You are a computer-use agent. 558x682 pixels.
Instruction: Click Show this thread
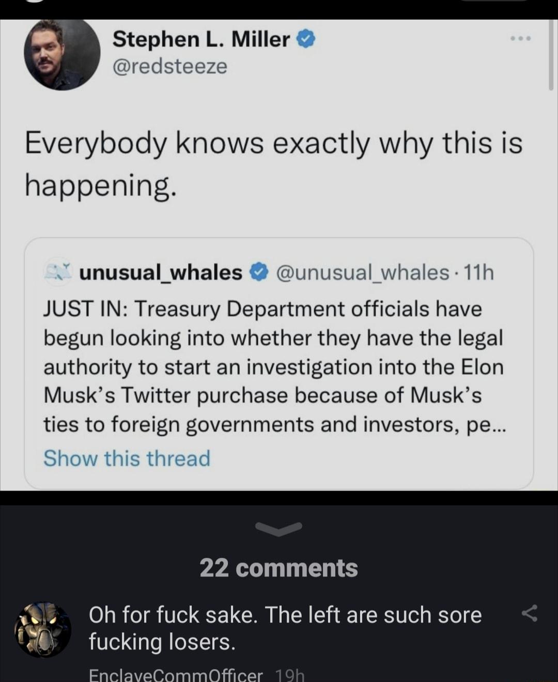click(127, 458)
